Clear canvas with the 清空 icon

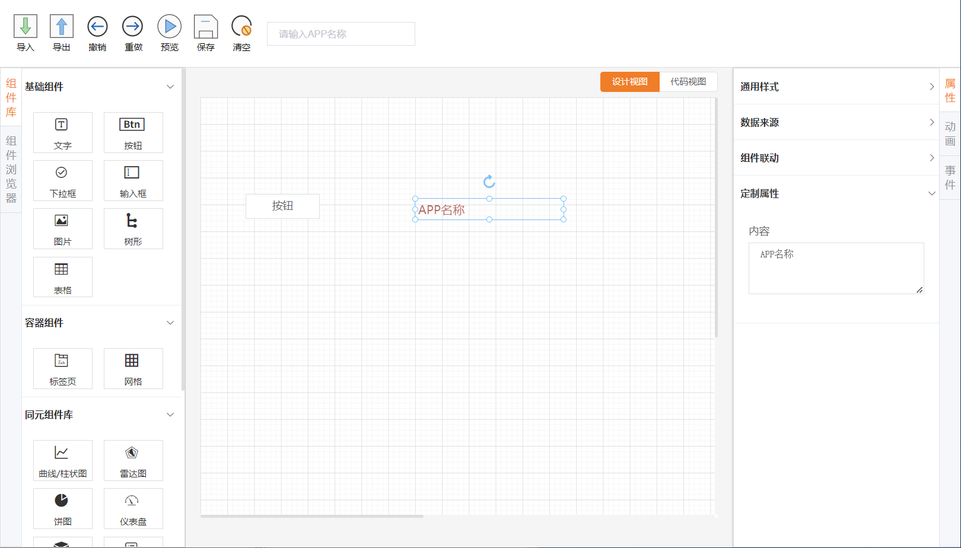[x=241, y=27]
